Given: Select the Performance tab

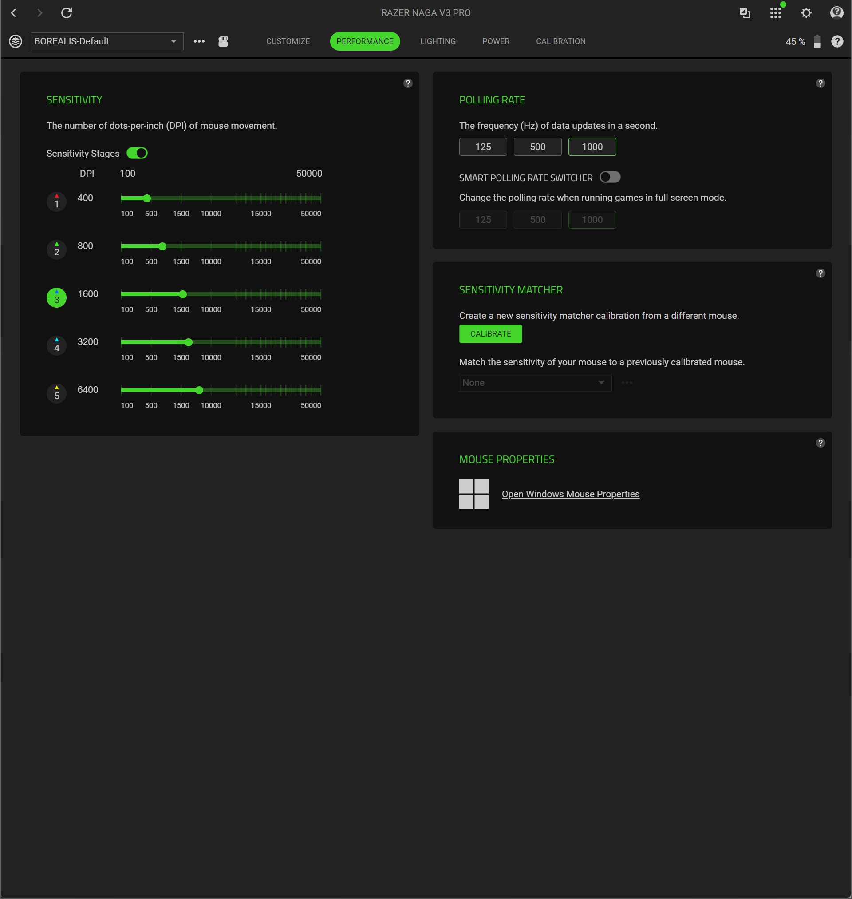Looking at the screenshot, I should (365, 41).
